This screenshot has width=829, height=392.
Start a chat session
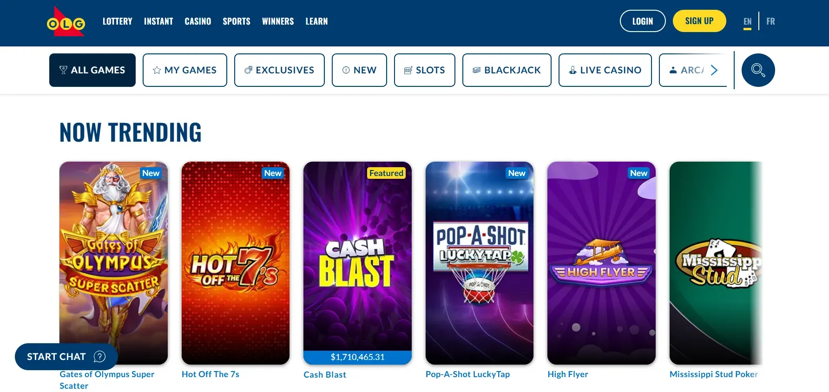click(66, 357)
